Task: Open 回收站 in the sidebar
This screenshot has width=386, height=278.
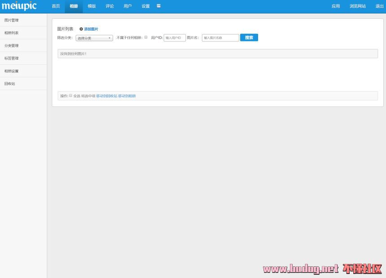Action: point(10,84)
